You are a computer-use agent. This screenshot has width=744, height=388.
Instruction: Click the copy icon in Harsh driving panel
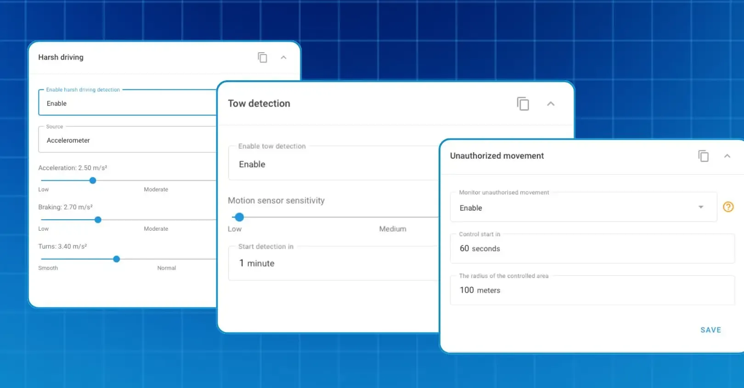coord(262,57)
